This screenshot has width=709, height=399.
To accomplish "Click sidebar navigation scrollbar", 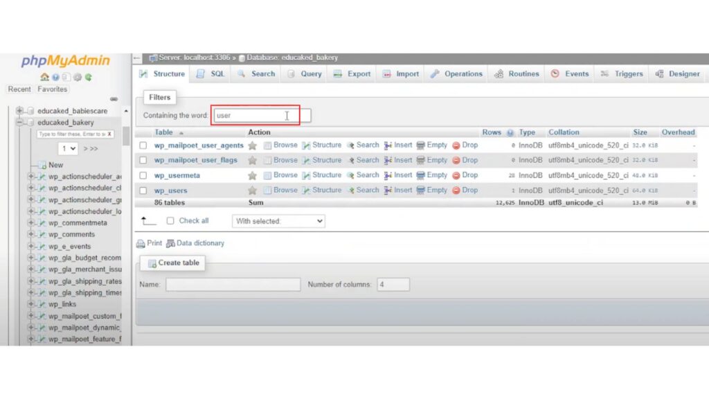I will coord(126,136).
